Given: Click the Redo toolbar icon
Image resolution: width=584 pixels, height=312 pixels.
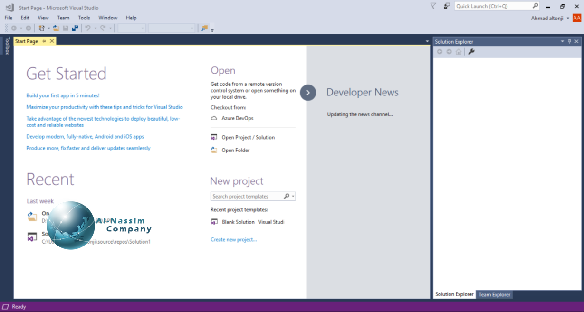Looking at the screenshot, I should (x=103, y=28).
